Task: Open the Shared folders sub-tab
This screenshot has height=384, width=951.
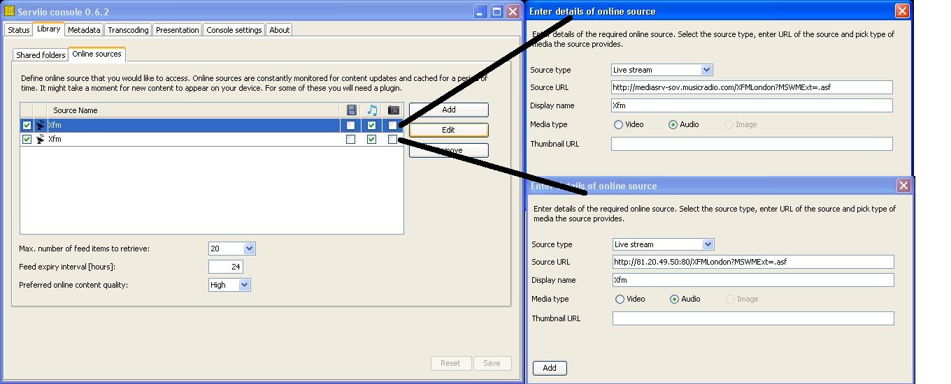Action: 41,54
